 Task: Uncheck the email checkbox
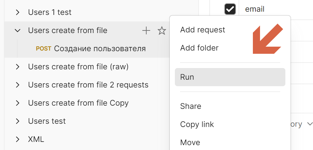click(230, 9)
